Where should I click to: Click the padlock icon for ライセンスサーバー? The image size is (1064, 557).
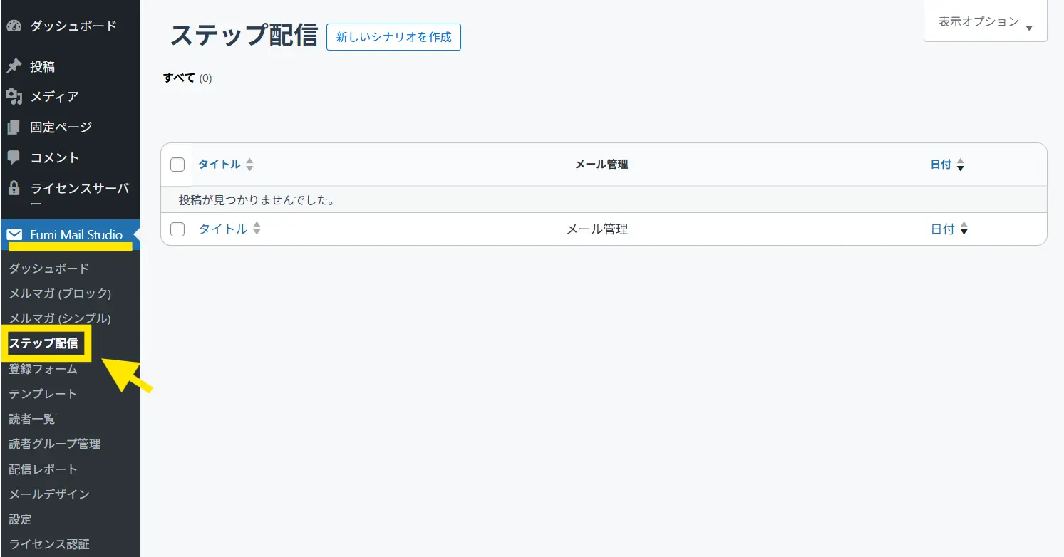point(14,188)
